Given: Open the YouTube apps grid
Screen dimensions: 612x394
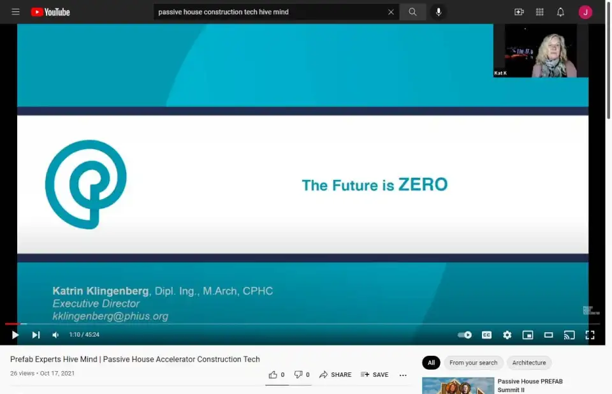Looking at the screenshot, I should tap(540, 12).
